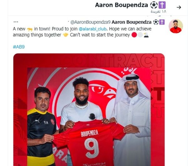Image resolution: width=188 pixels, height=166 pixels.
Task: Click the @alarabi_club mention link
Action: [x=92, y=29]
